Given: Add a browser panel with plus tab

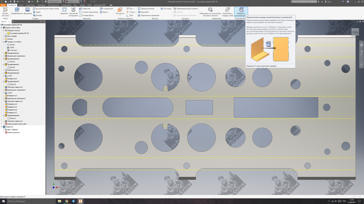Looking at the screenshot, I should pyautogui.click(x=13, y=22).
